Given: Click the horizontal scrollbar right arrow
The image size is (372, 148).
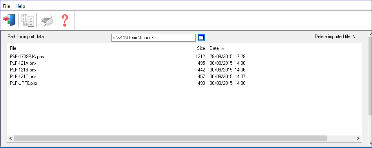Looking at the screenshot, I should coord(358,138).
